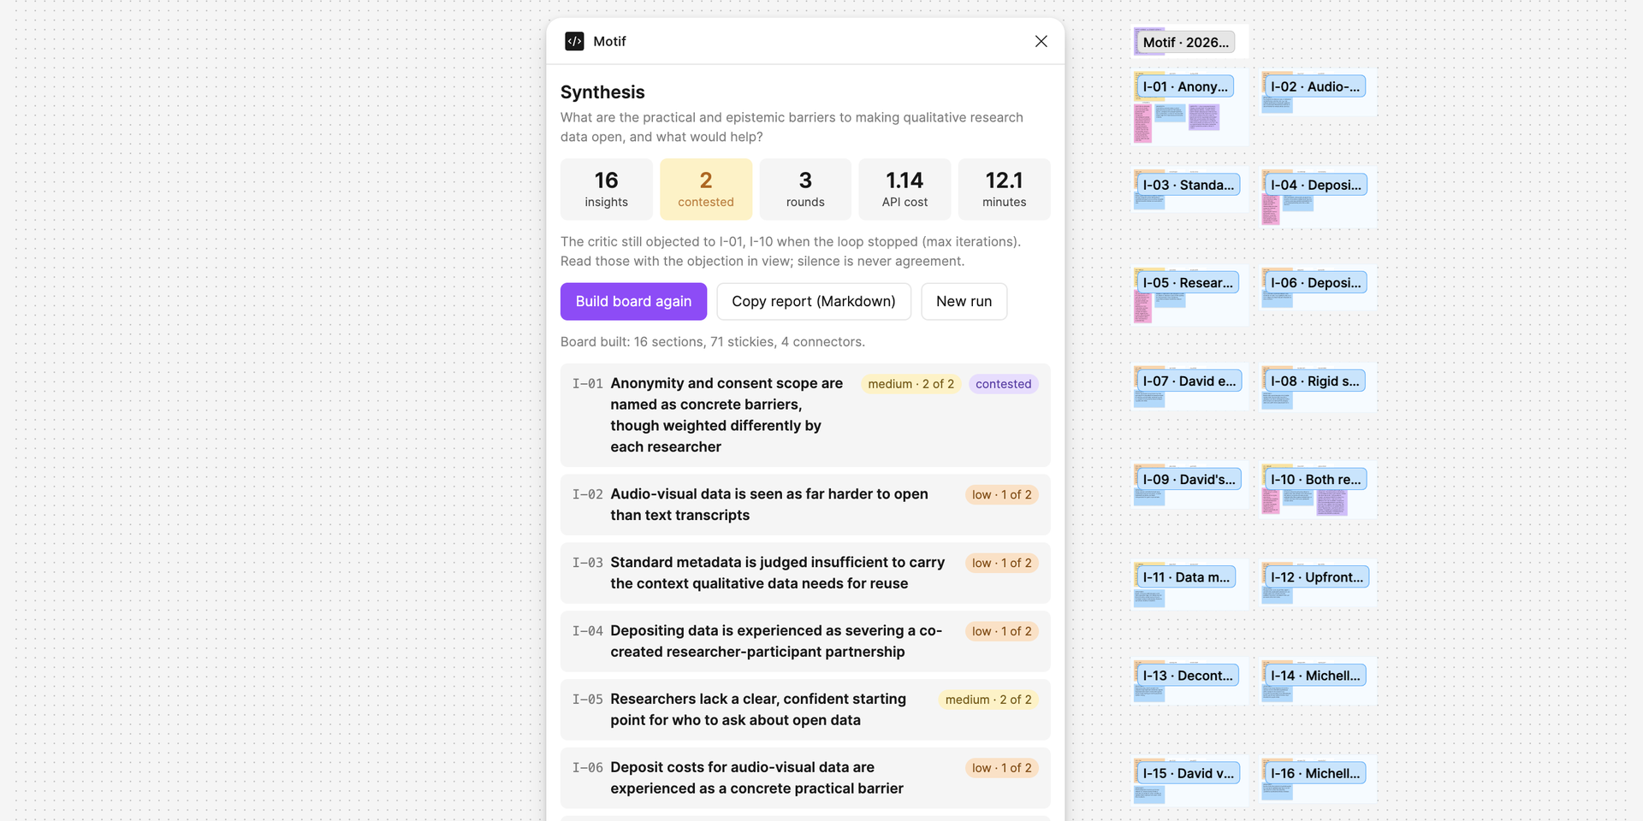Click the Synthesis heading
The height and width of the screenshot is (821, 1643).
(x=602, y=92)
